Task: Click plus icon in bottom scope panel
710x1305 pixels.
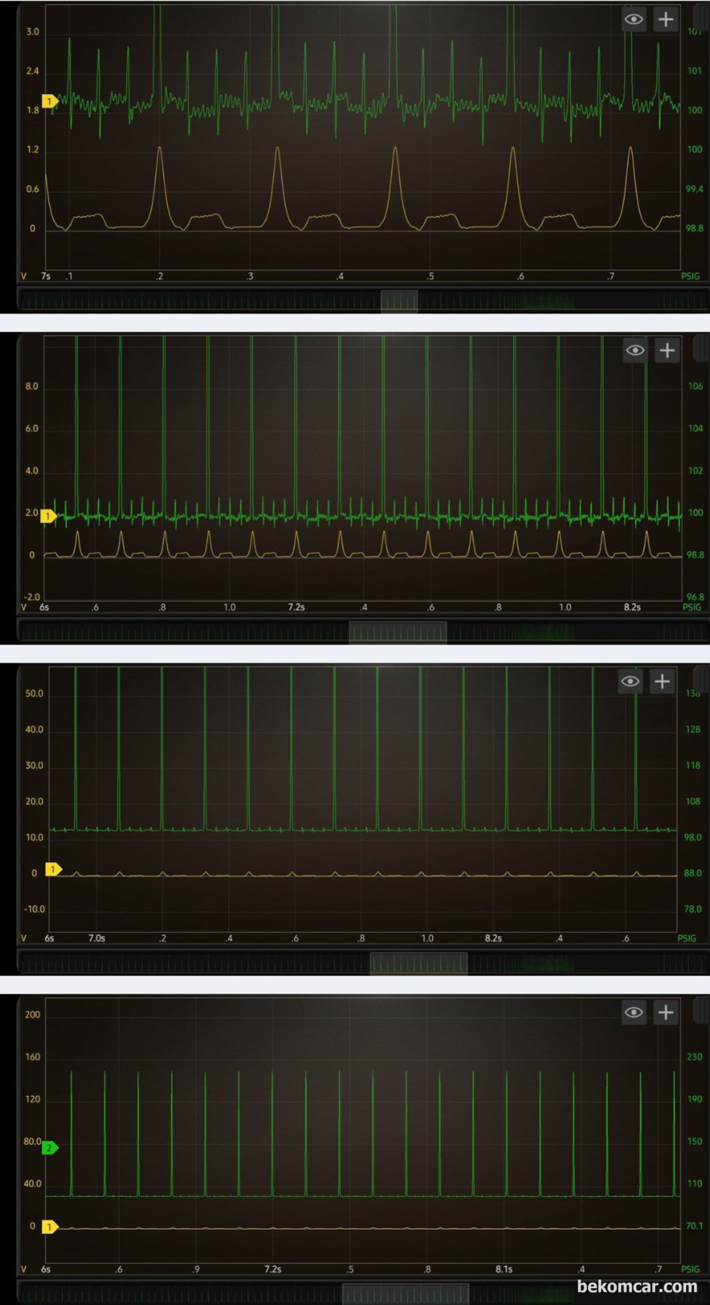Action: (666, 1012)
